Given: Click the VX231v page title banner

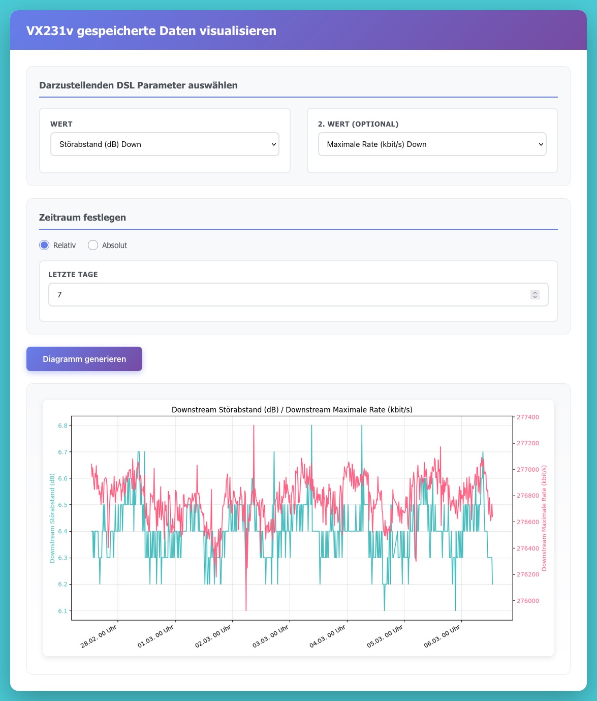Looking at the screenshot, I should pyautogui.click(x=151, y=31).
